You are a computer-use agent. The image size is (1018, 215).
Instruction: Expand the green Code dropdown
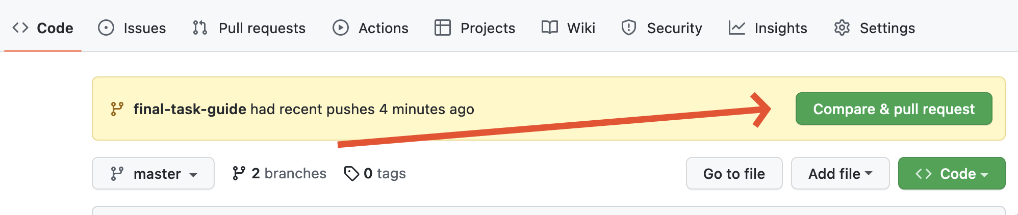pos(952,173)
